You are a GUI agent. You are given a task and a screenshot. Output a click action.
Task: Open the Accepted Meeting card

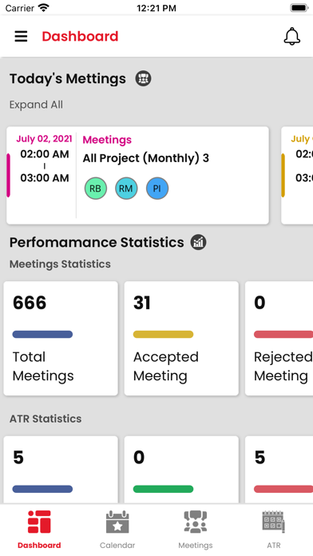(181, 338)
